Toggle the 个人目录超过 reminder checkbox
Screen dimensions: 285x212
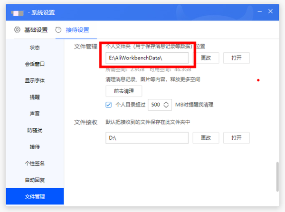[x=109, y=105]
